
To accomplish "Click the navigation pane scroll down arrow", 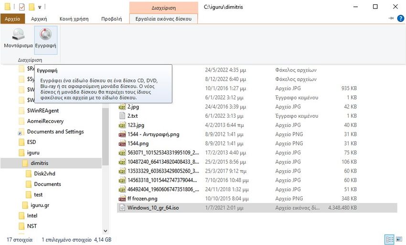I will coord(106,231).
